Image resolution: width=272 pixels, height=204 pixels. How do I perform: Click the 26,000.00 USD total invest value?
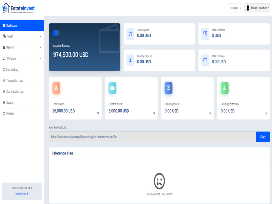point(63,111)
